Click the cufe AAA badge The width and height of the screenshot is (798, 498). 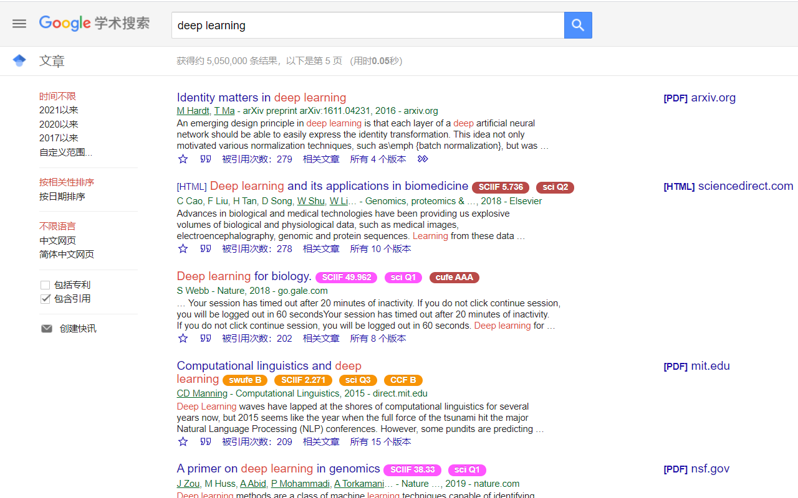point(454,278)
